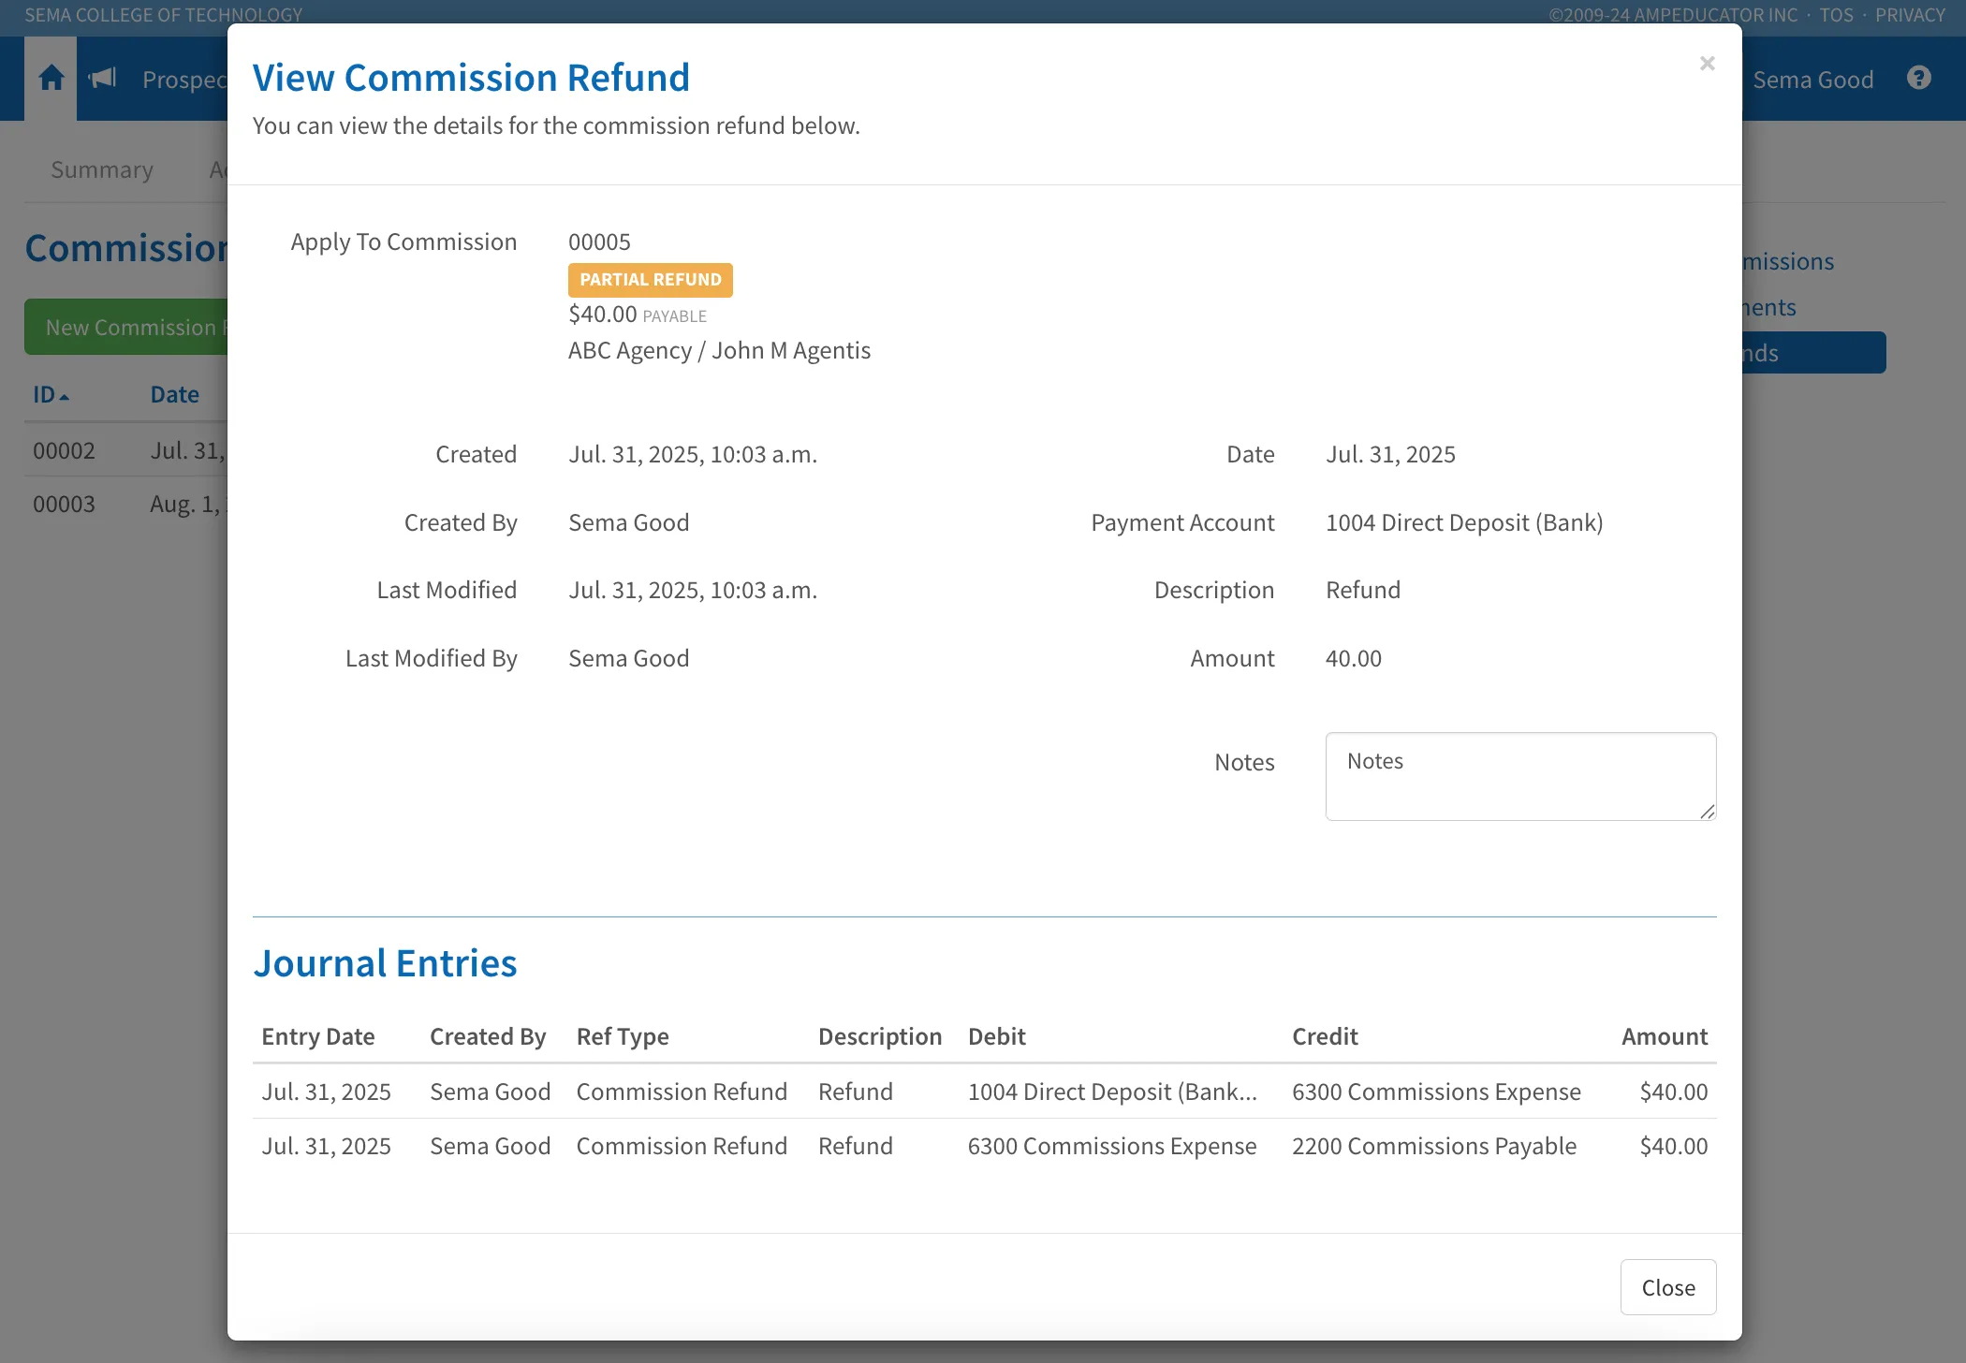This screenshot has width=1966, height=1363.
Task: Click the 1004 Direct Deposit (Bank) value
Action: click(x=1464, y=522)
